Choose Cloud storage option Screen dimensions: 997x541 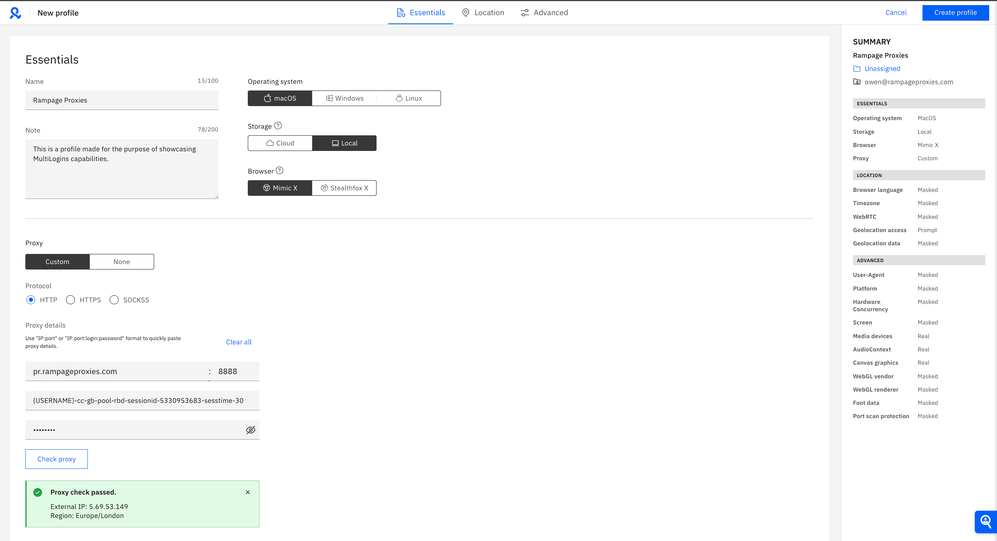280,143
